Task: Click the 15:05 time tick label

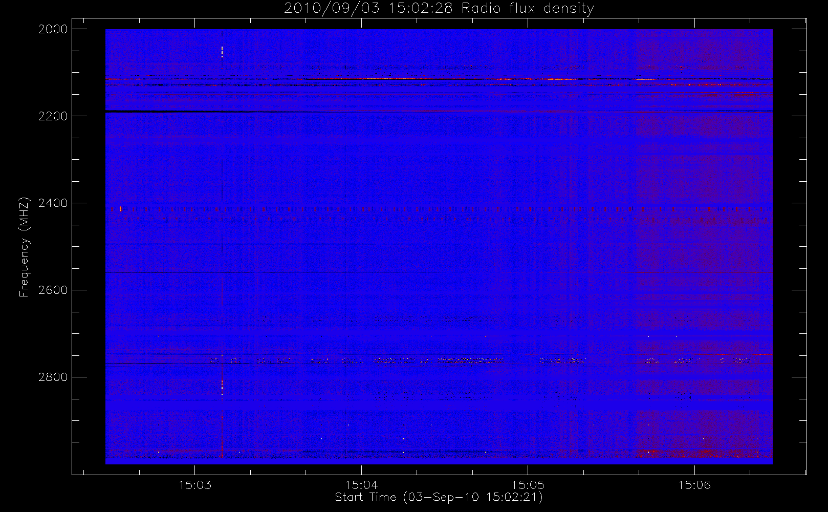Action: (x=528, y=485)
